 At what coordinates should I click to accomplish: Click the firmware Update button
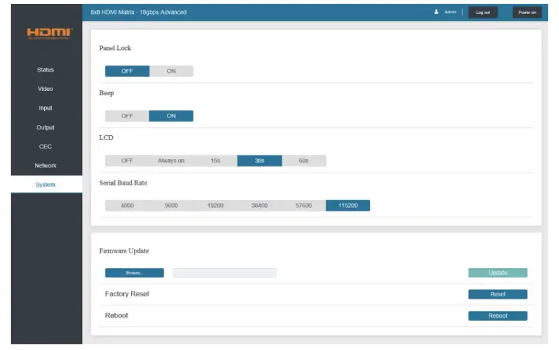click(498, 273)
